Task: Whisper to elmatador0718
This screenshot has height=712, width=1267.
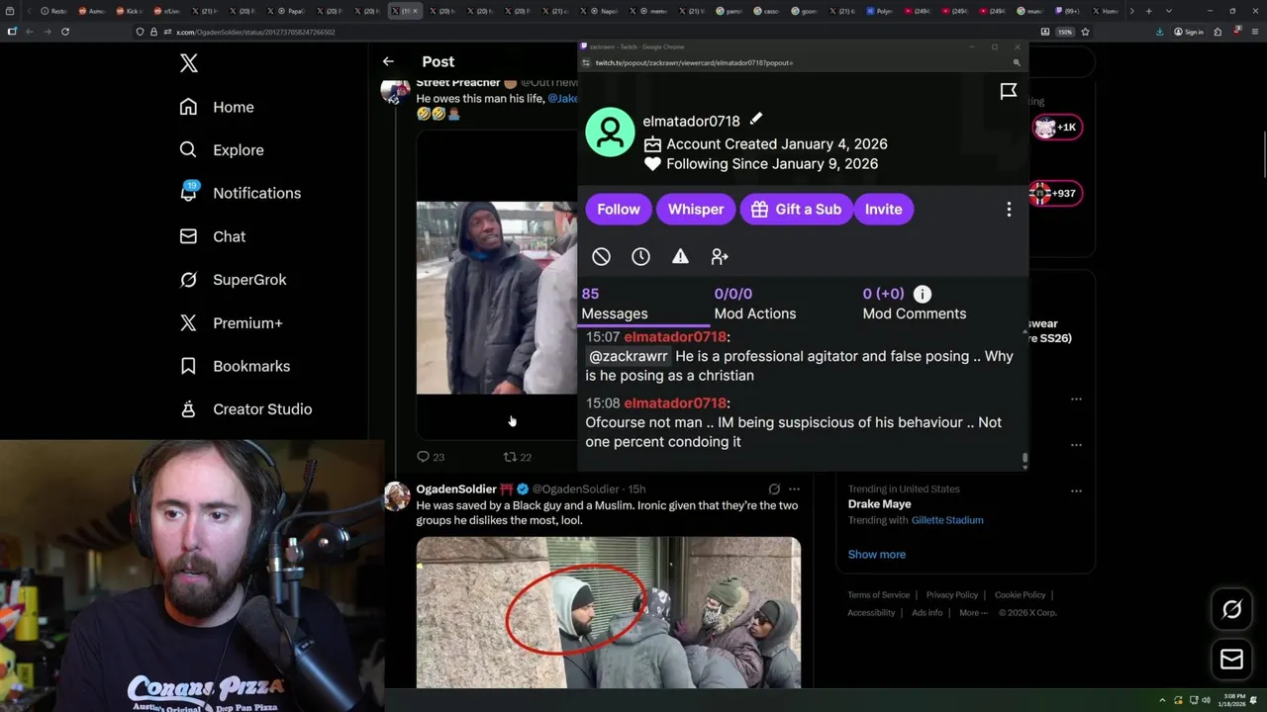Action: pos(696,210)
